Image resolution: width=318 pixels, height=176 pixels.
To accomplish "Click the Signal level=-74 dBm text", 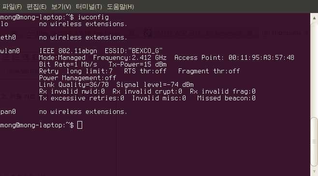I will [155, 84].
